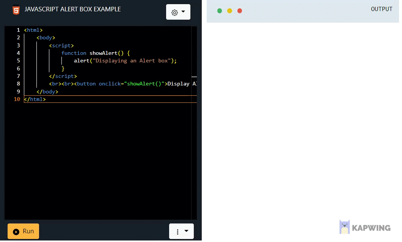Click the highlighted line number 10
This screenshot has width=402, height=242.
(x=17, y=99)
